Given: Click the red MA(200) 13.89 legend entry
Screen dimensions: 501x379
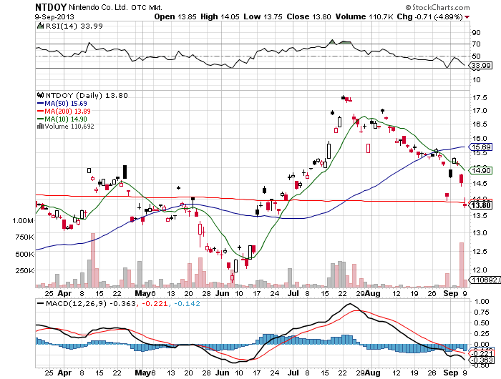Looking at the screenshot, I should [x=64, y=111].
